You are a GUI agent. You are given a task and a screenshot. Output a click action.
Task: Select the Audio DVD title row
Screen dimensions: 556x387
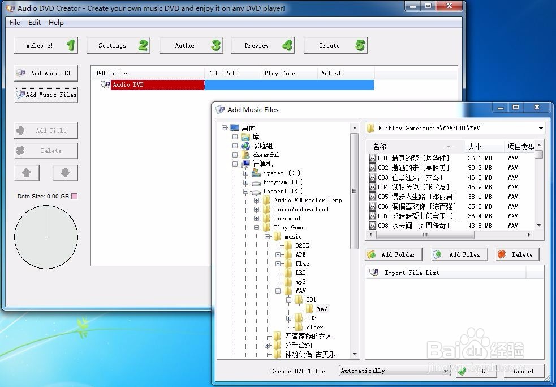(x=243, y=84)
